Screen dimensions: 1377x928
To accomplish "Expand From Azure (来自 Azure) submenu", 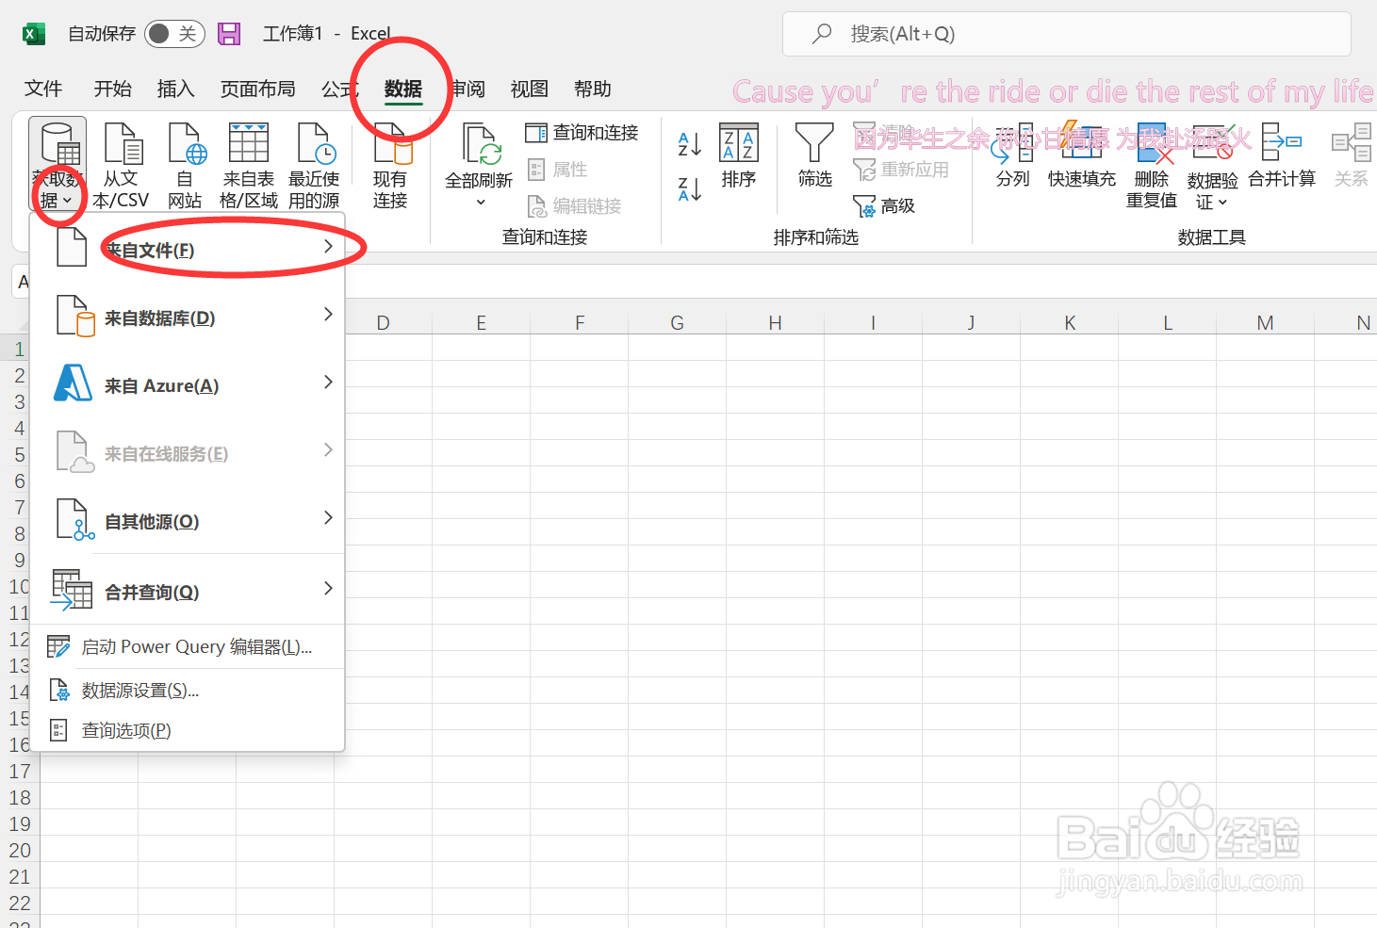I will [188, 385].
